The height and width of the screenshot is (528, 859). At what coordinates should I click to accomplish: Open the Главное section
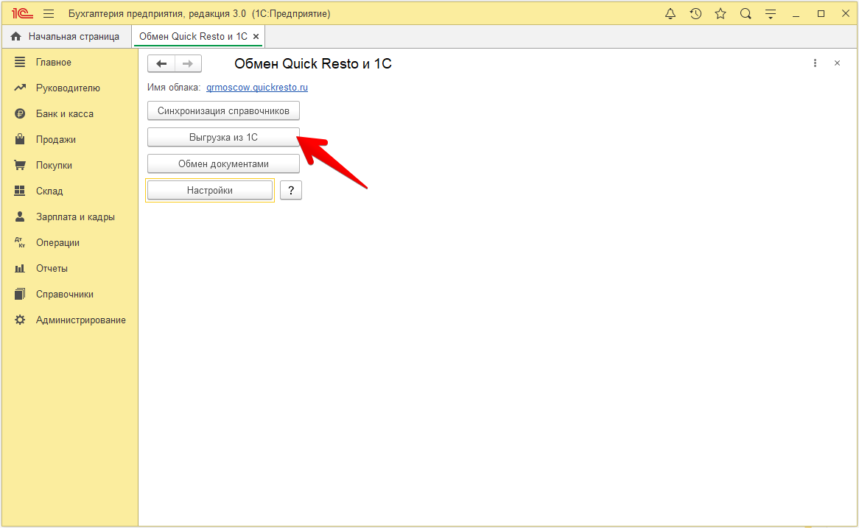(69, 63)
